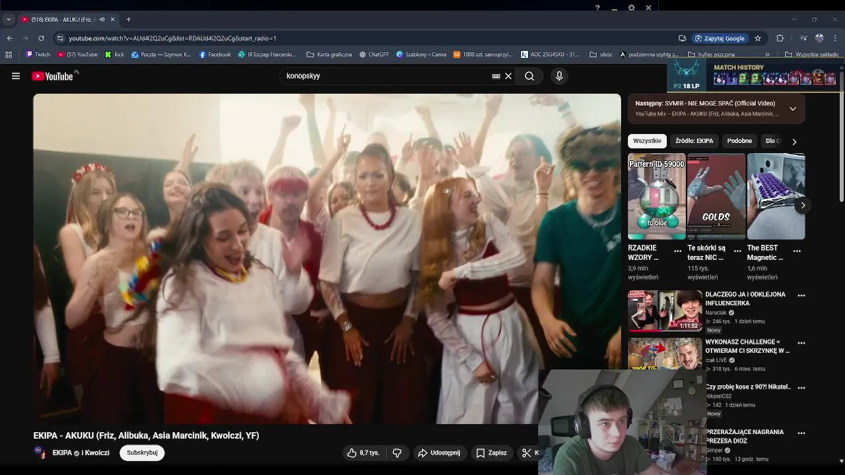Open options for Czy zrobię kose z 90?! video
Image resolution: width=845 pixels, height=475 pixels.
(x=801, y=388)
